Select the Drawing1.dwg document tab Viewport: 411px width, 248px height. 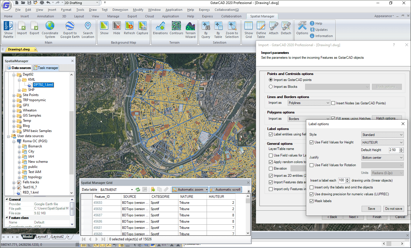click(x=19, y=49)
